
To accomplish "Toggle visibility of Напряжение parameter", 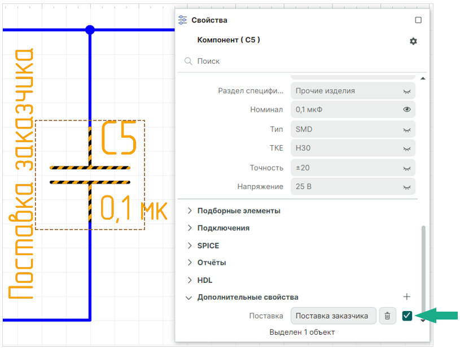I will (407, 187).
